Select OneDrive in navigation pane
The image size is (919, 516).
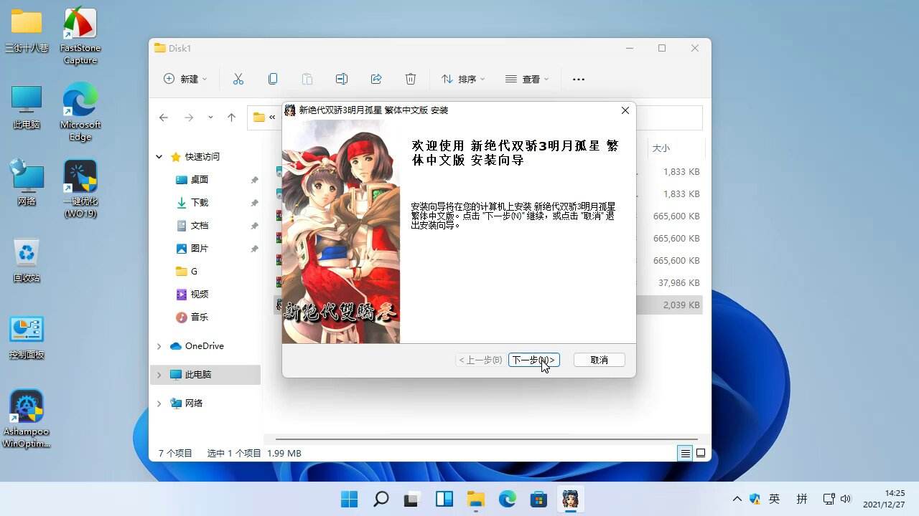pos(204,346)
